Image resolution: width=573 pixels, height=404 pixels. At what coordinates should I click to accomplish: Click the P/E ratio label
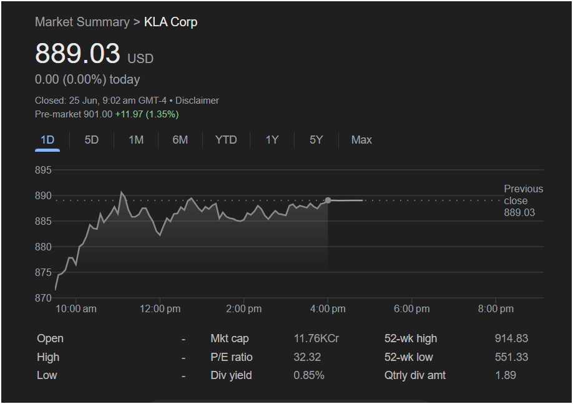[x=232, y=357]
